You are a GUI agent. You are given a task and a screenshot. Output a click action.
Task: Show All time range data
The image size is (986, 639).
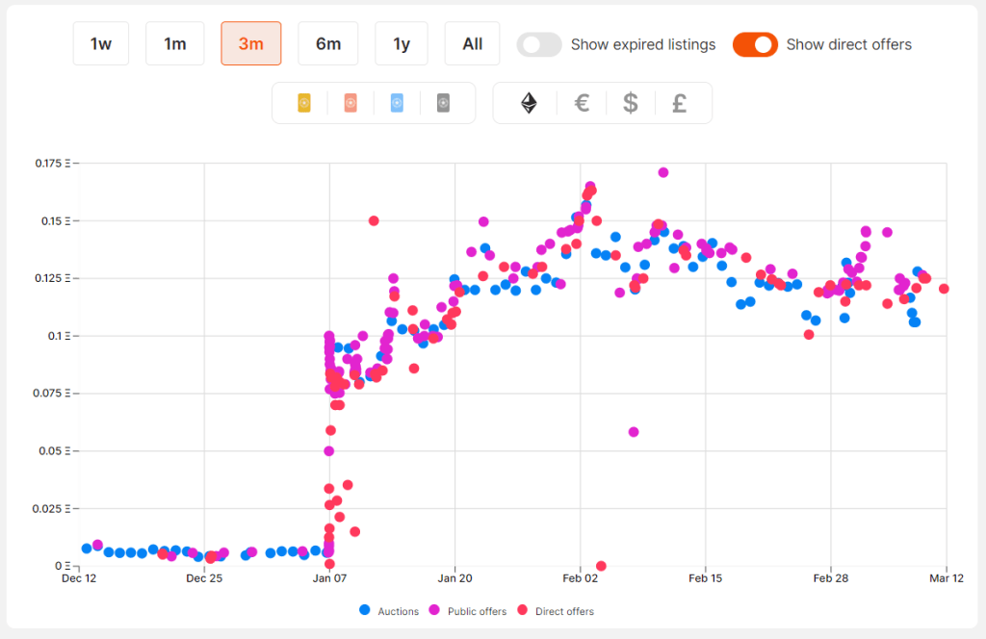[472, 44]
